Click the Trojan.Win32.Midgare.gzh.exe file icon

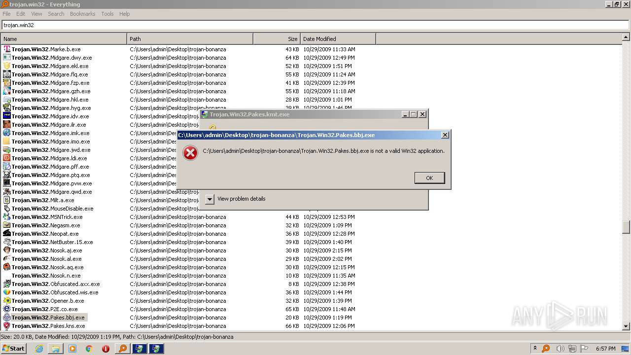[x=7, y=91]
